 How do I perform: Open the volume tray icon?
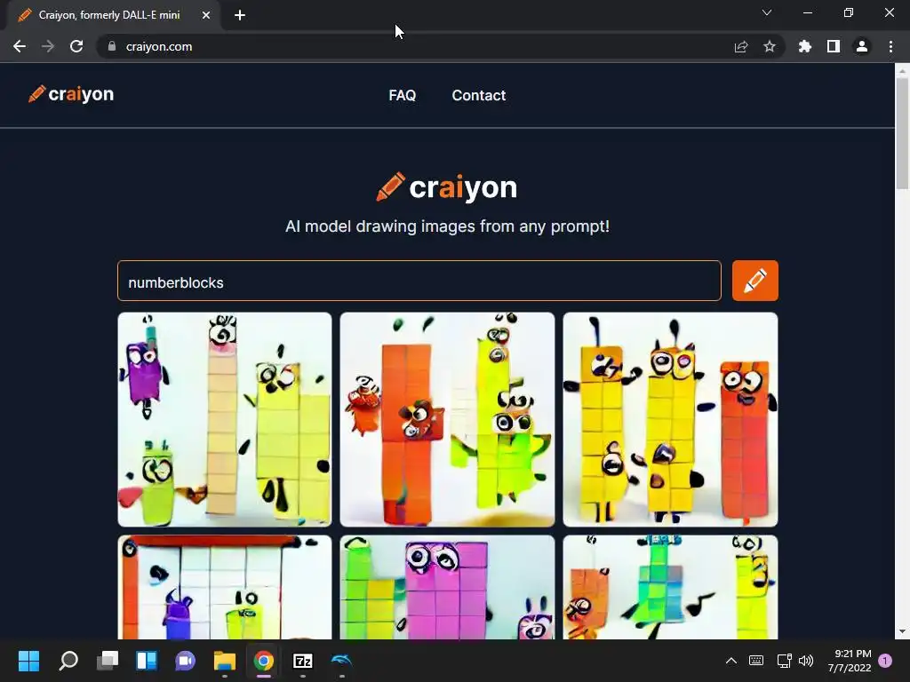pyautogui.click(x=806, y=661)
